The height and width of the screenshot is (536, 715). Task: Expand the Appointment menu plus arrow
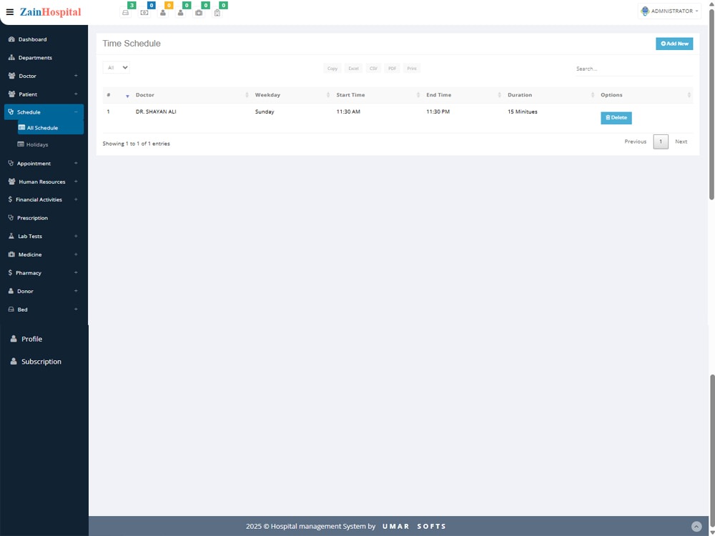(x=76, y=163)
